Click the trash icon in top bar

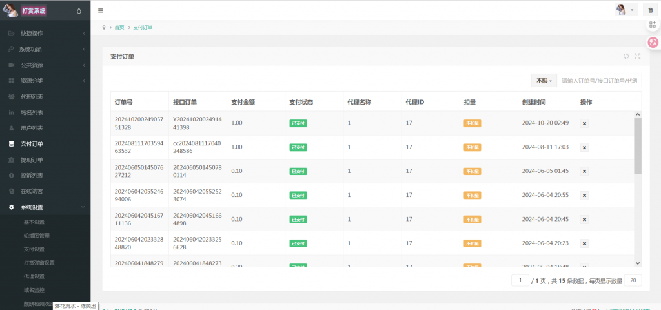(x=650, y=10)
